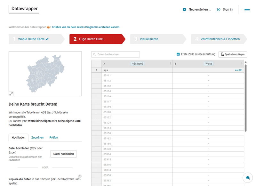
Task: Click the Daten durchsuchen search field
Action: [x=116, y=54]
